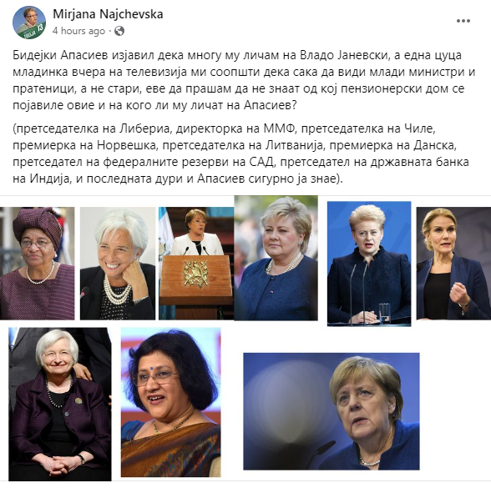The image size is (491, 488).
Task: Open the '4 hours ago' timestamp link
Action: (x=78, y=31)
